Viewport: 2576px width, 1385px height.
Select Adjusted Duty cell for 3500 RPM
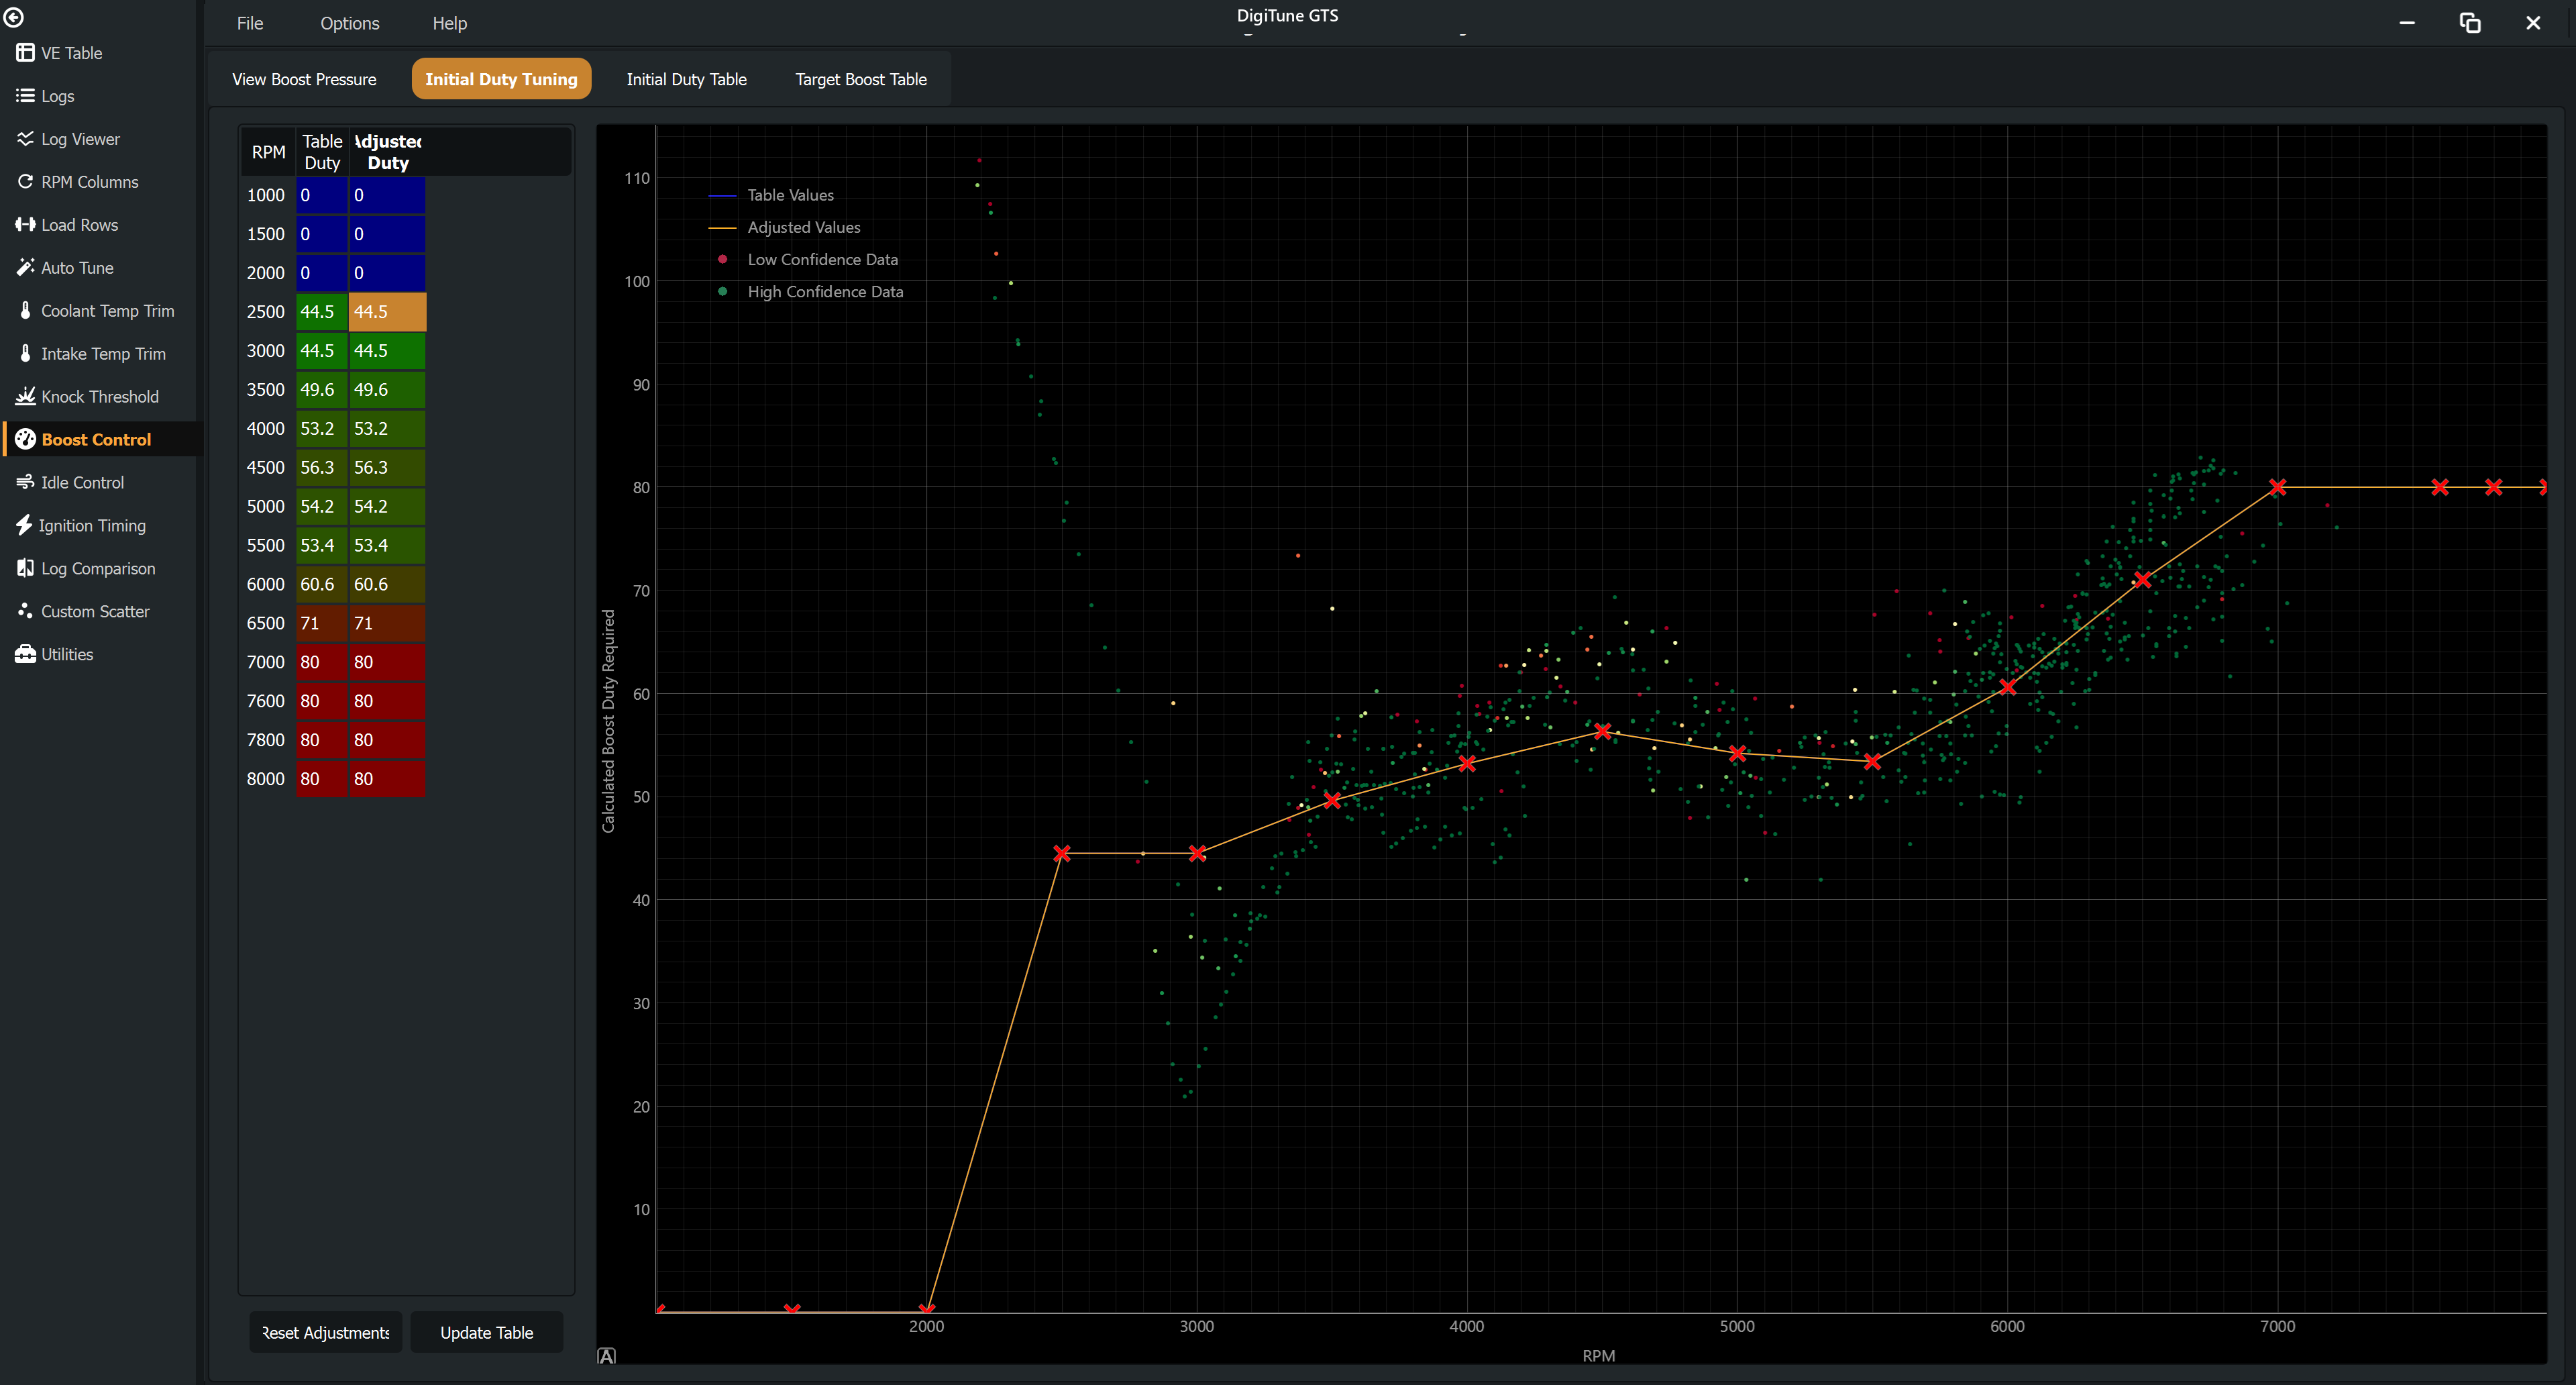click(x=388, y=390)
